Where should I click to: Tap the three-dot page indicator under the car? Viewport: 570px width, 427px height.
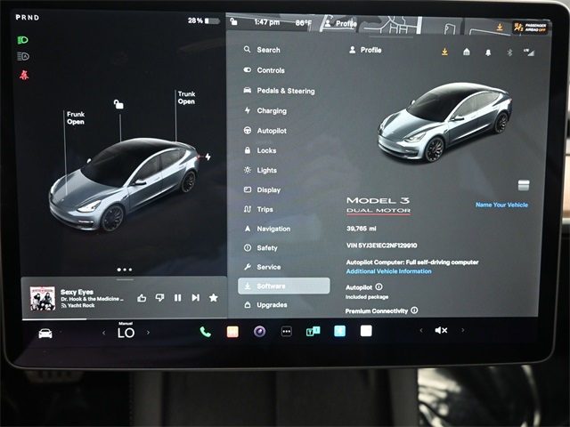[125, 270]
